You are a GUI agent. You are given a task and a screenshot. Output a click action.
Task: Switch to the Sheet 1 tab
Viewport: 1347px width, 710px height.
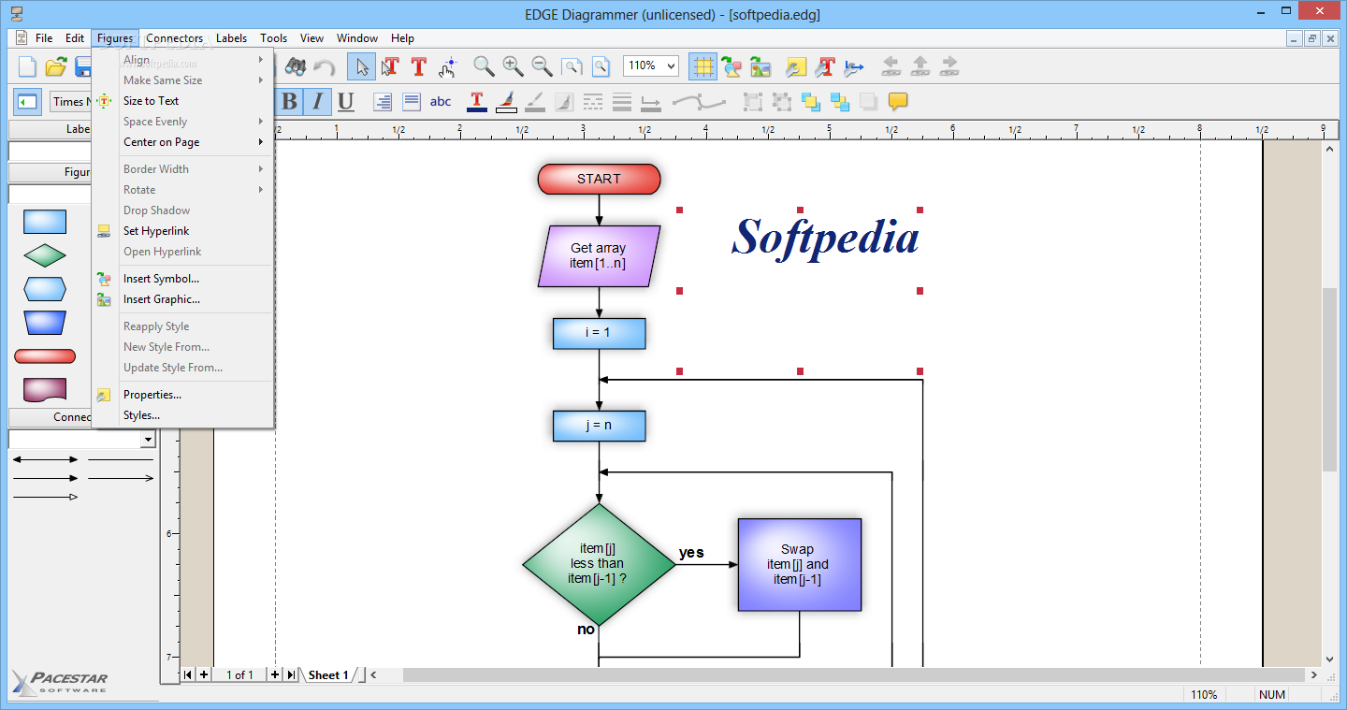(x=328, y=674)
